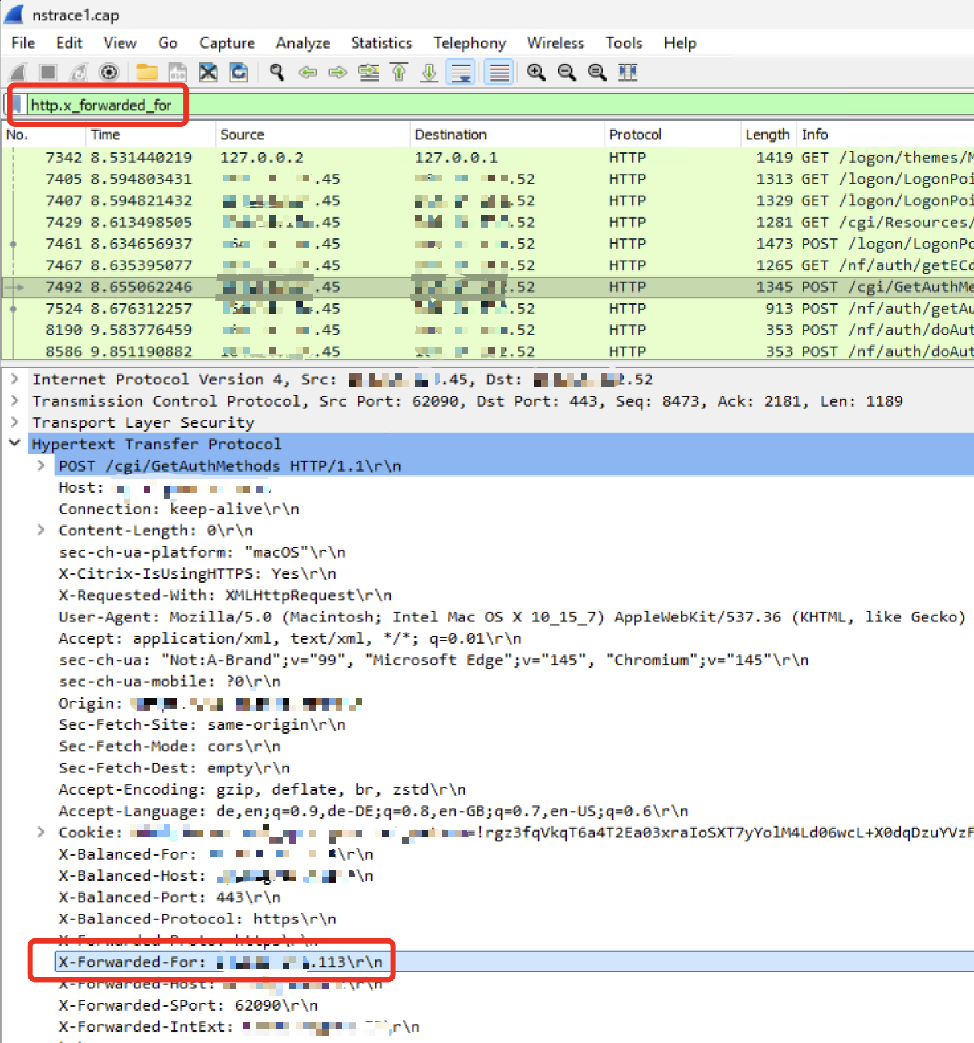Viewport: 974px width, 1043px height.
Task: Zoom in on packet text
Action: point(536,72)
